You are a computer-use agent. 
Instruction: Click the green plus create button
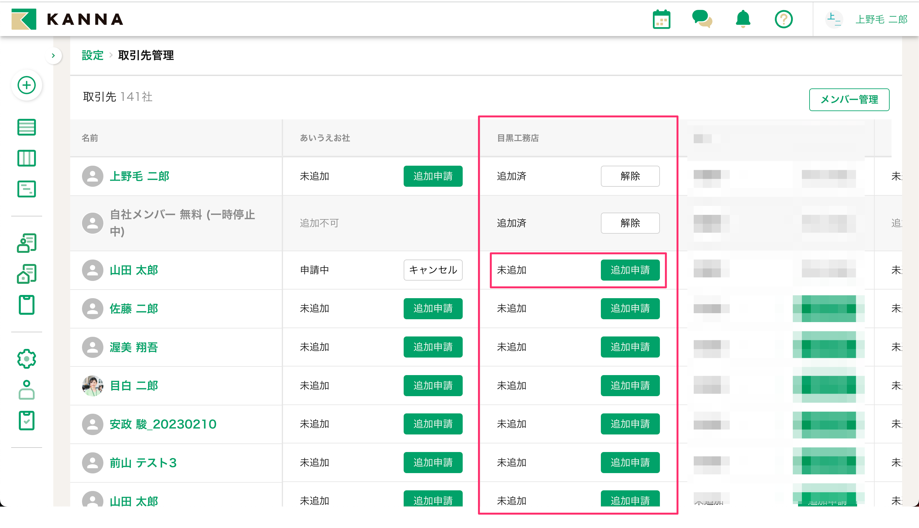(x=26, y=86)
